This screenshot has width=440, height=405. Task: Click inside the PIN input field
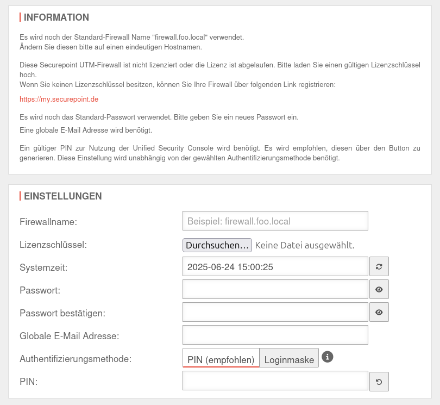pyautogui.click(x=275, y=381)
